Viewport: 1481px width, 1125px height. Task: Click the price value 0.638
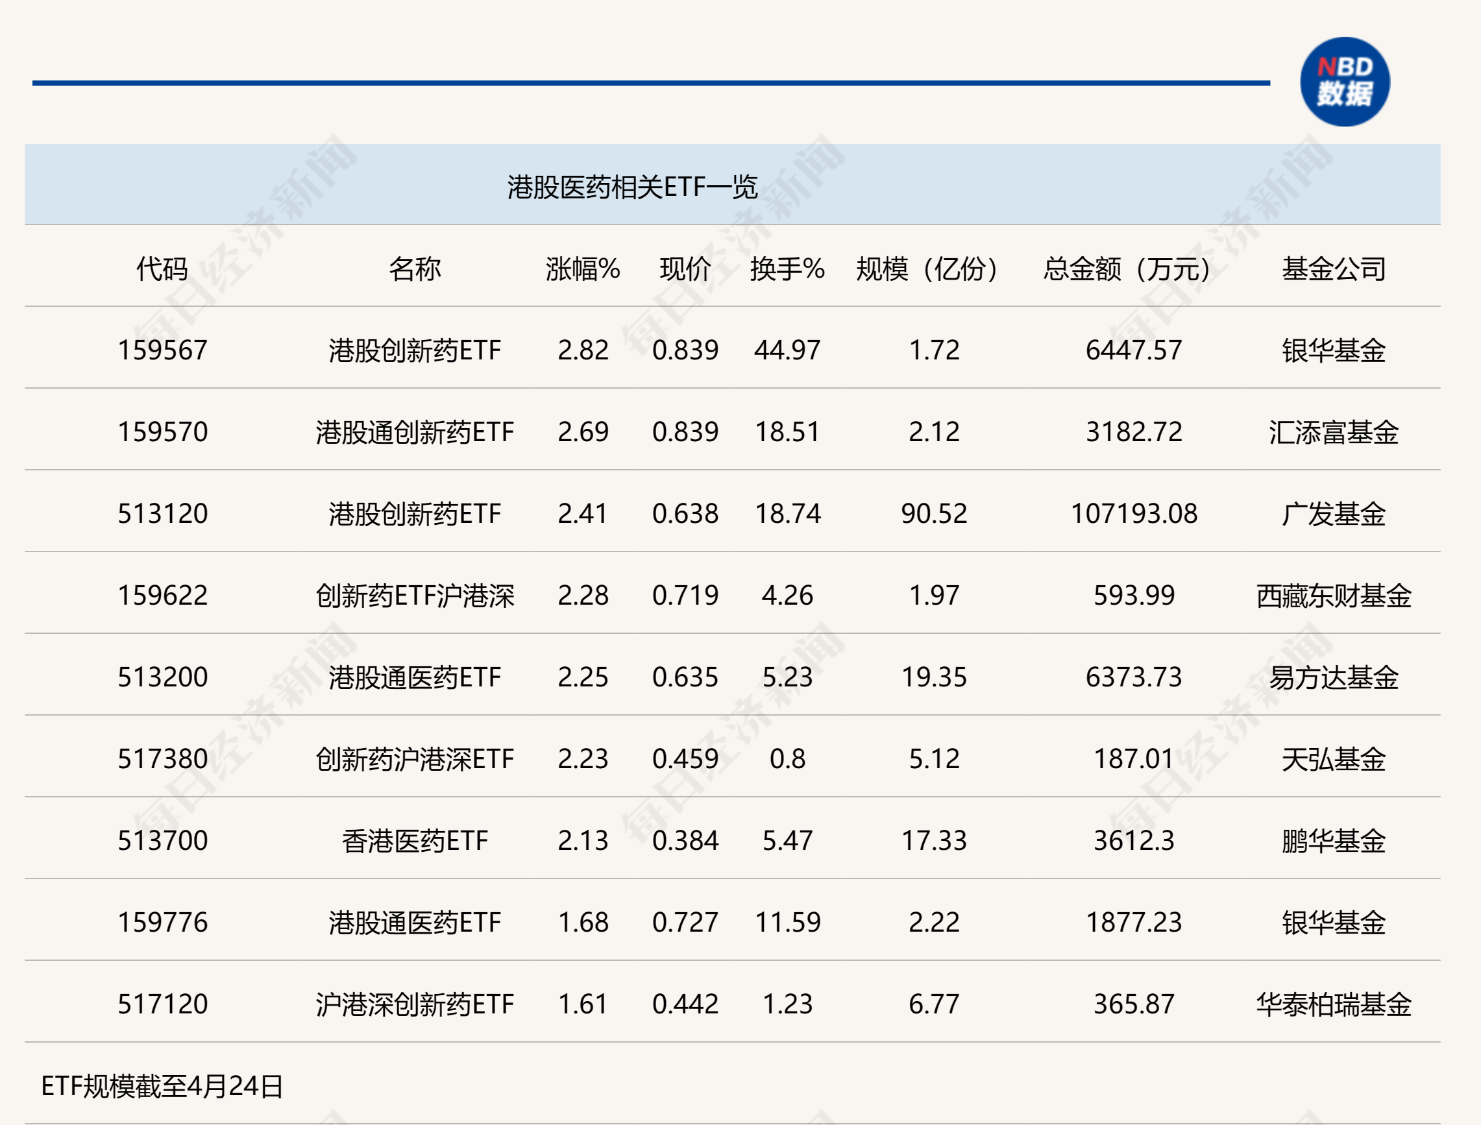click(685, 514)
